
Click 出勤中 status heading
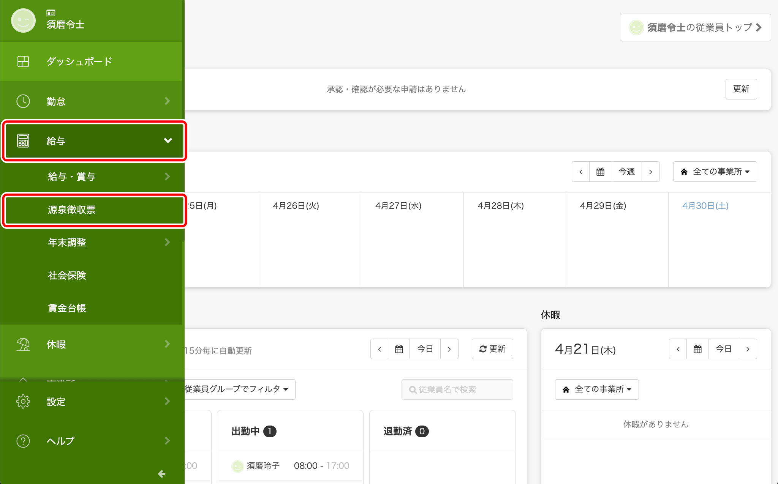pos(245,431)
